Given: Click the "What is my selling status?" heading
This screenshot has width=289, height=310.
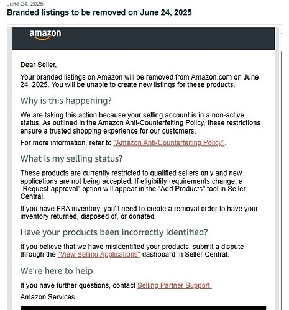Looking at the screenshot, I should pyautogui.click(x=71, y=158).
